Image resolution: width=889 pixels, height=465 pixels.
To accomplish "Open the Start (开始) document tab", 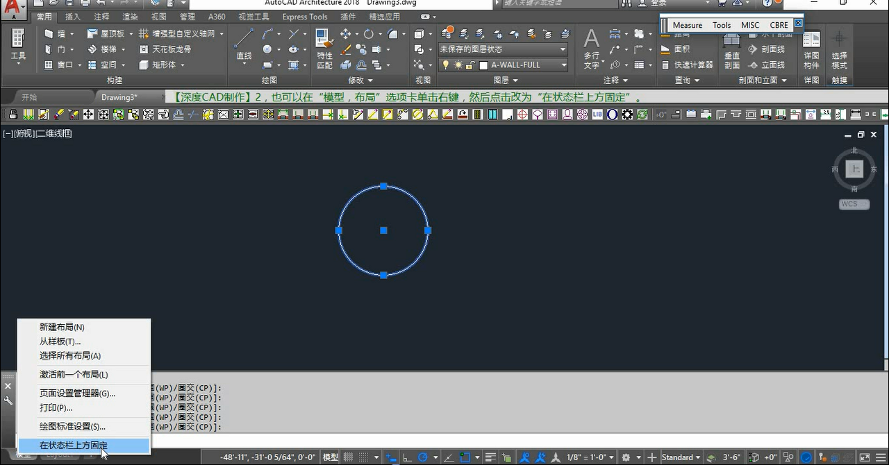I will (x=29, y=97).
